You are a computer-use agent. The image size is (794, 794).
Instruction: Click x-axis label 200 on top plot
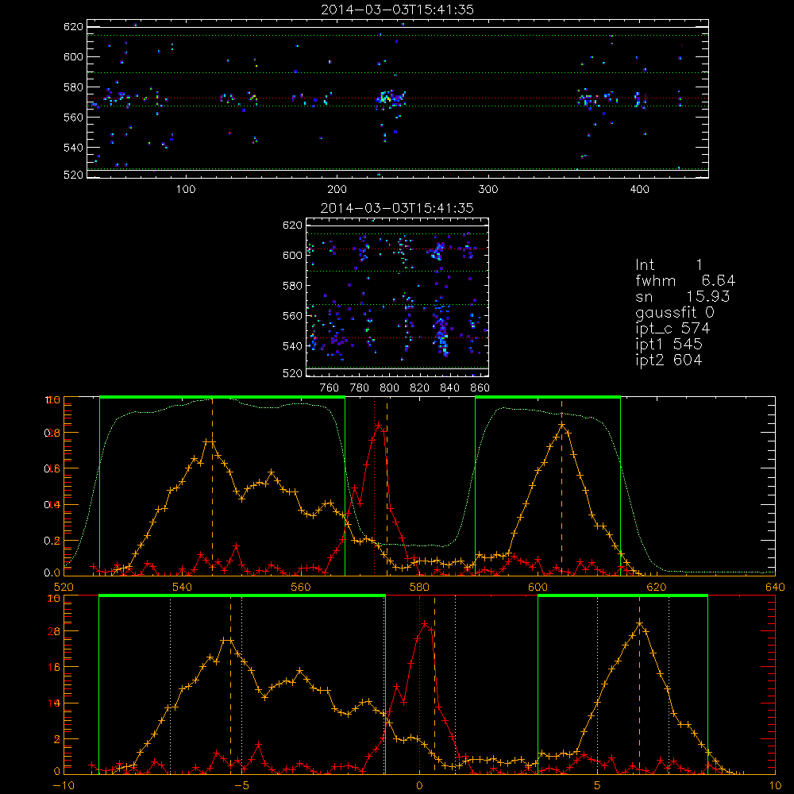(337, 190)
